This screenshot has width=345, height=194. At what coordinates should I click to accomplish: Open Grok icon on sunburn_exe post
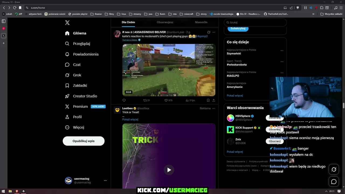coord(209,32)
